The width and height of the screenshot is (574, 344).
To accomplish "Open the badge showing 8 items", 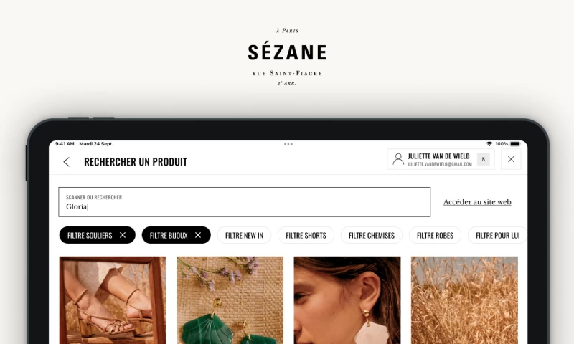I will [x=483, y=159].
